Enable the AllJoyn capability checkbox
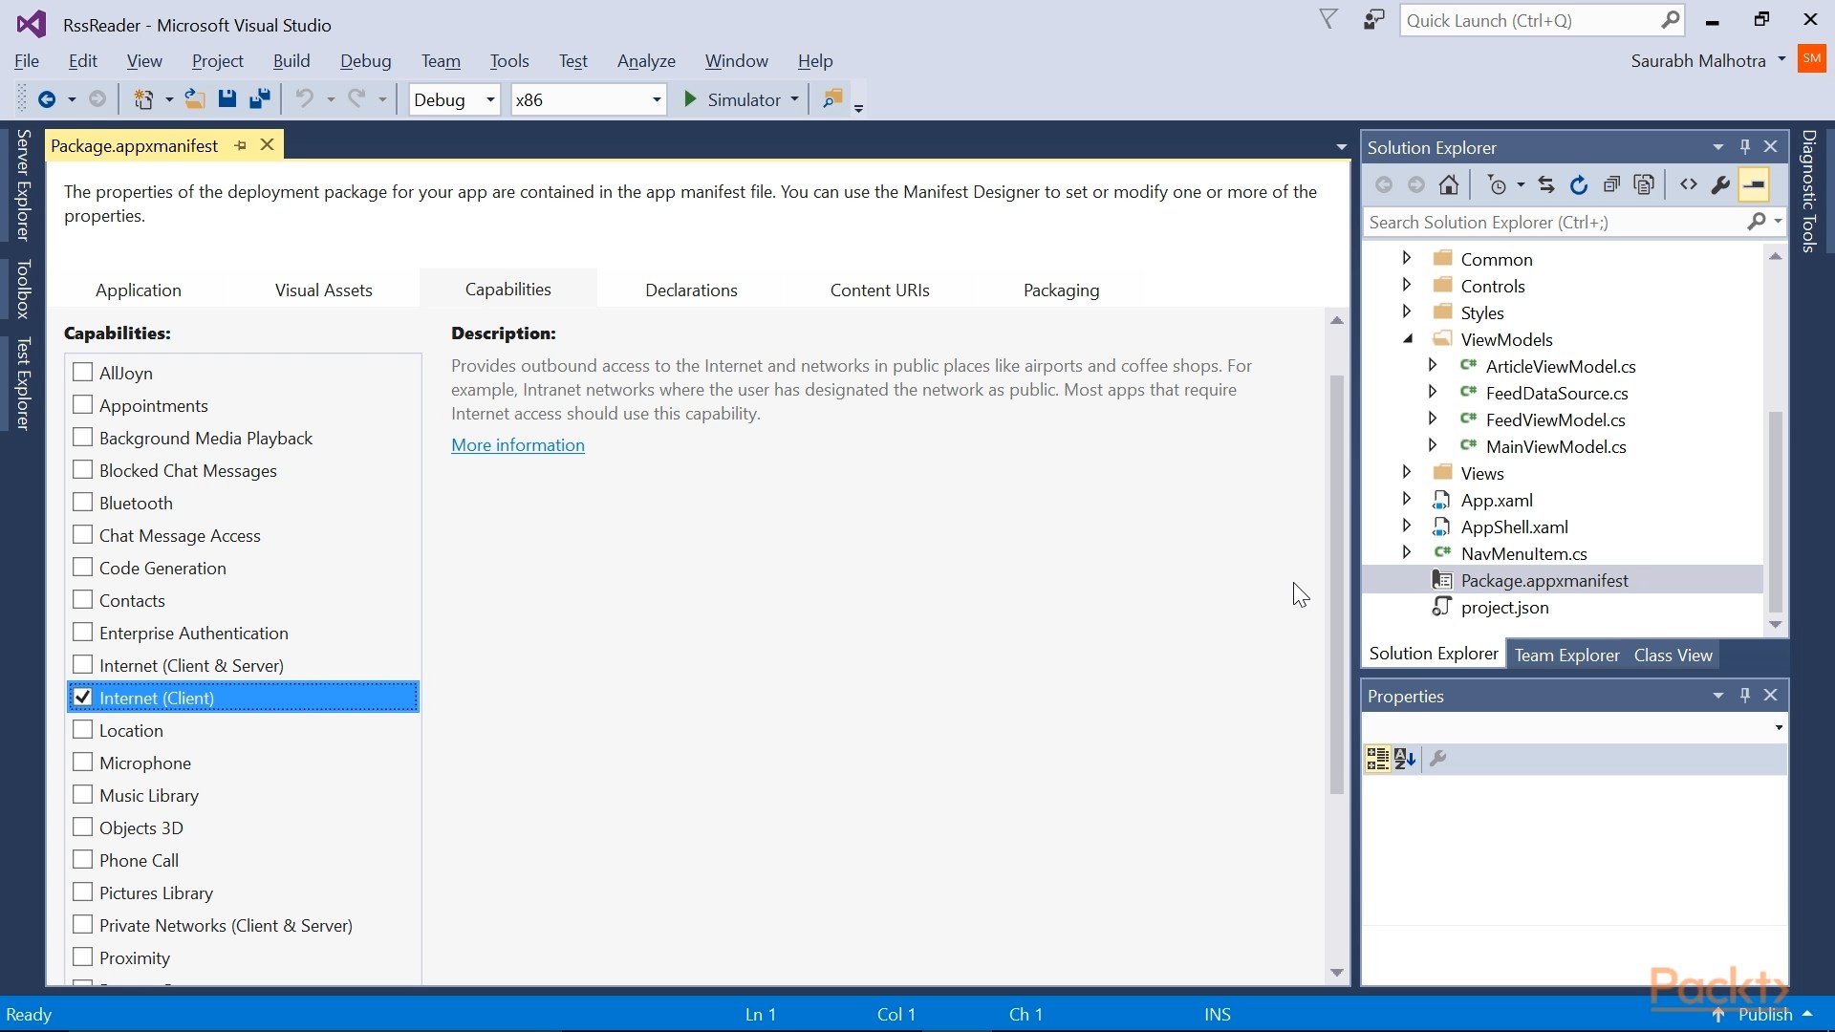1835x1032 pixels. tap(83, 372)
